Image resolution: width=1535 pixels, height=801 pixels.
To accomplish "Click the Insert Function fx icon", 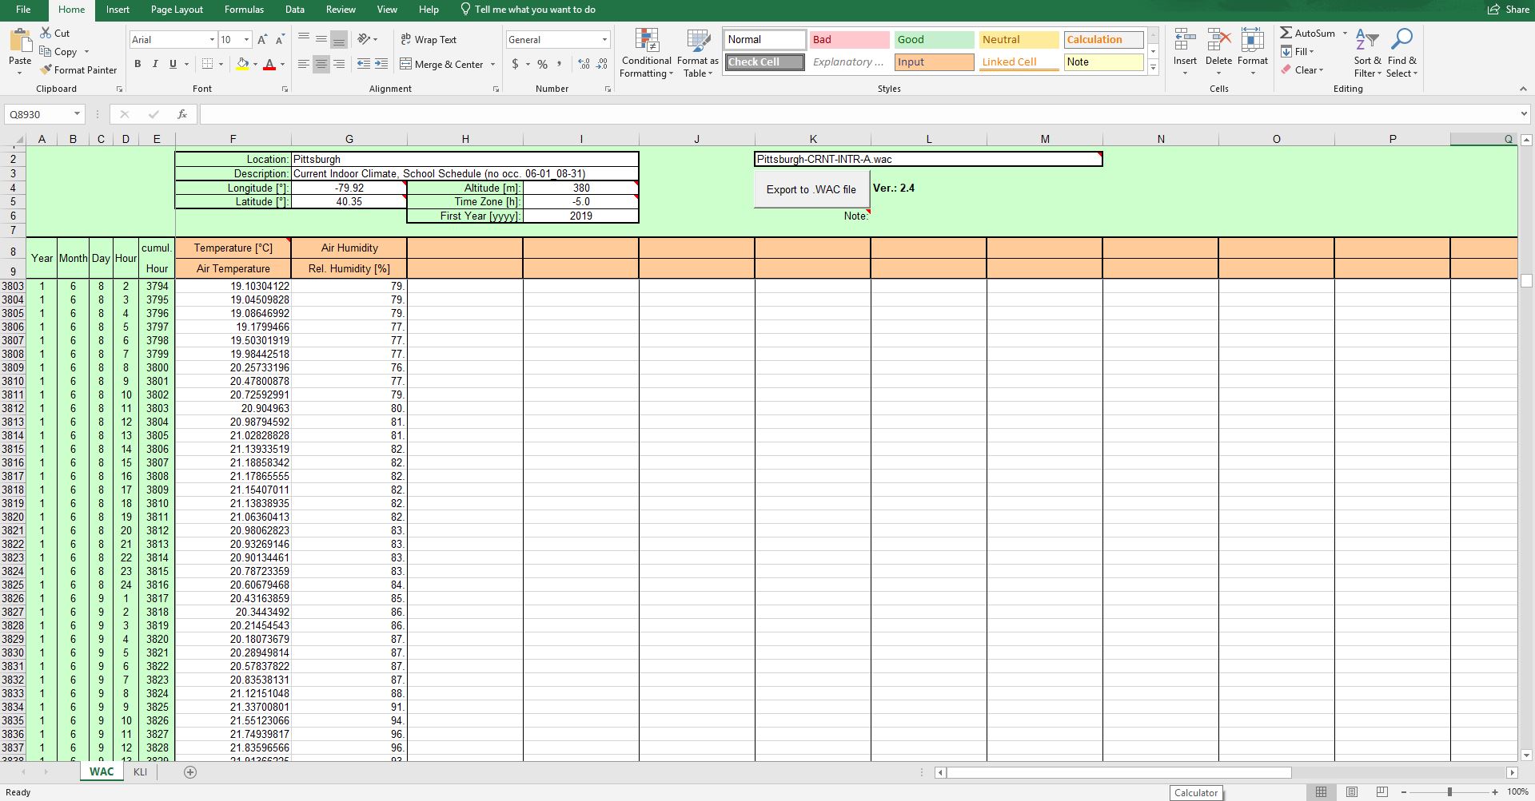I will coord(182,114).
